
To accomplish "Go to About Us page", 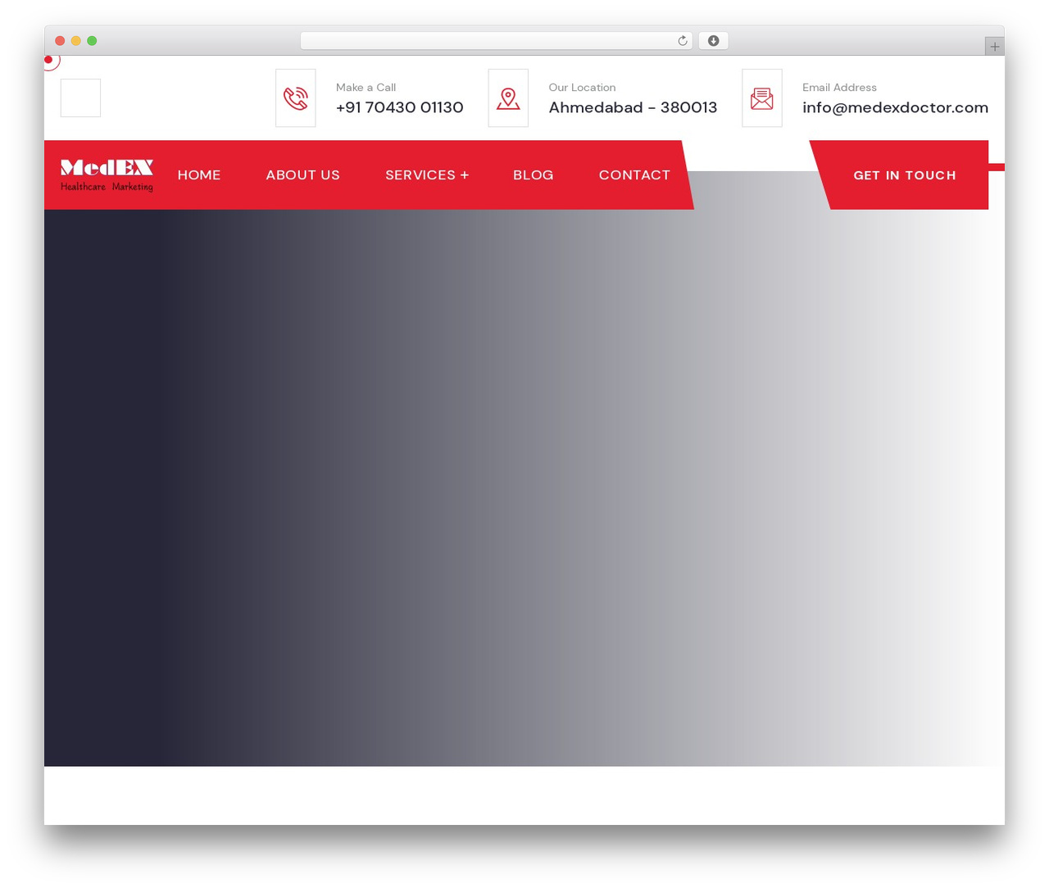I will click(302, 175).
